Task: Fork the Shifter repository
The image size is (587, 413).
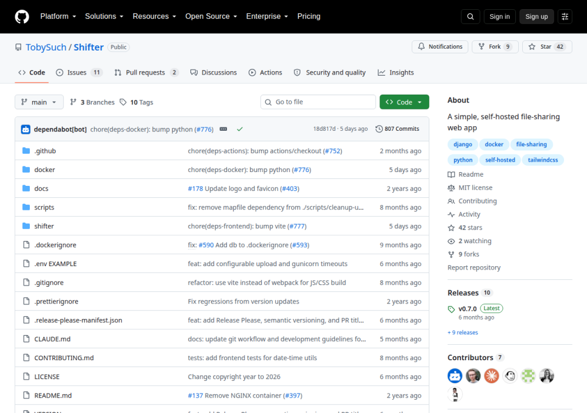Action: (x=495, y=46)
